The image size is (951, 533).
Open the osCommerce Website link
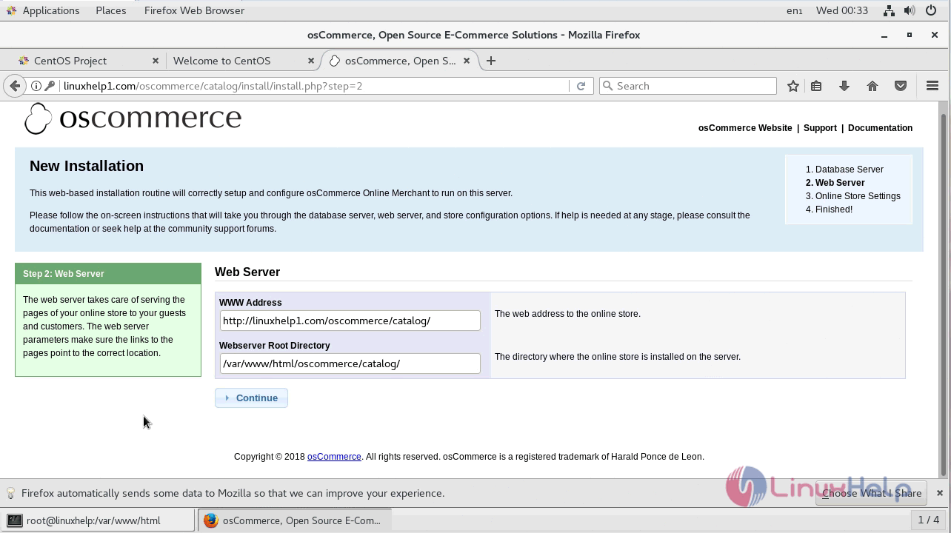point(745,128)
